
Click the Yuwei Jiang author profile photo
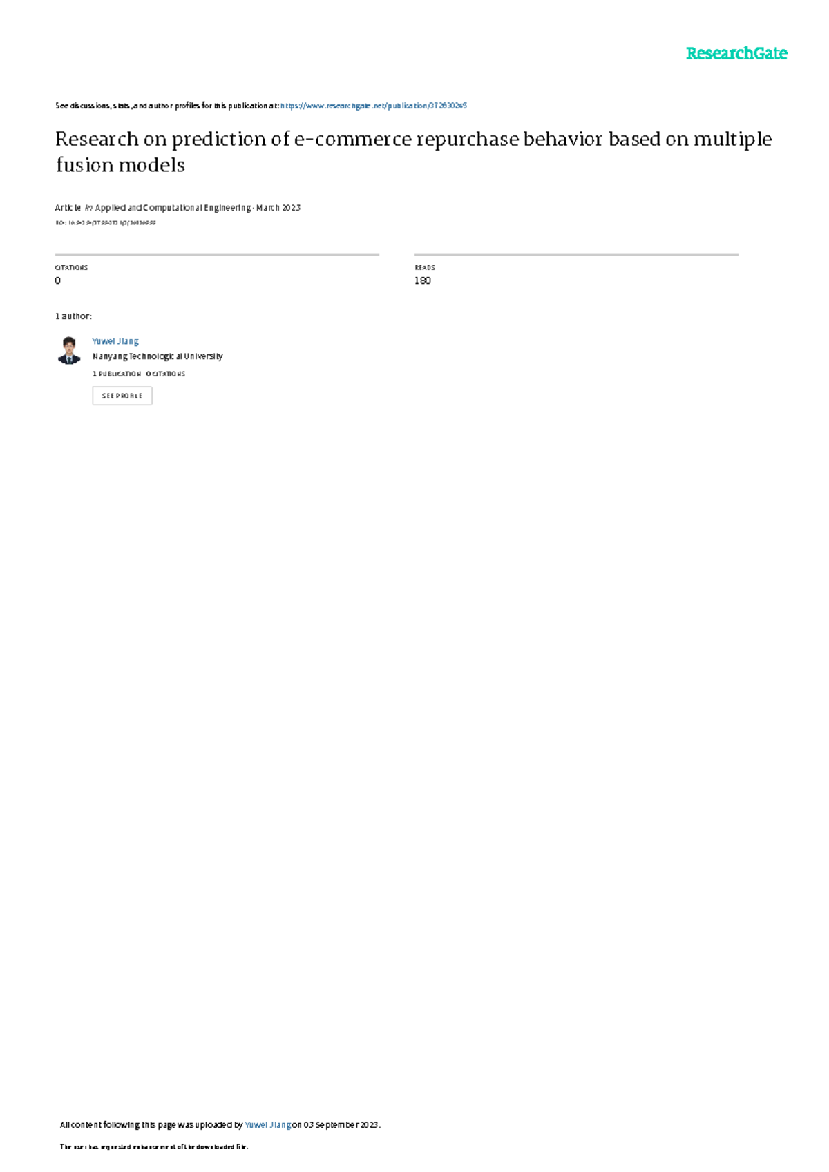point(69,350)
